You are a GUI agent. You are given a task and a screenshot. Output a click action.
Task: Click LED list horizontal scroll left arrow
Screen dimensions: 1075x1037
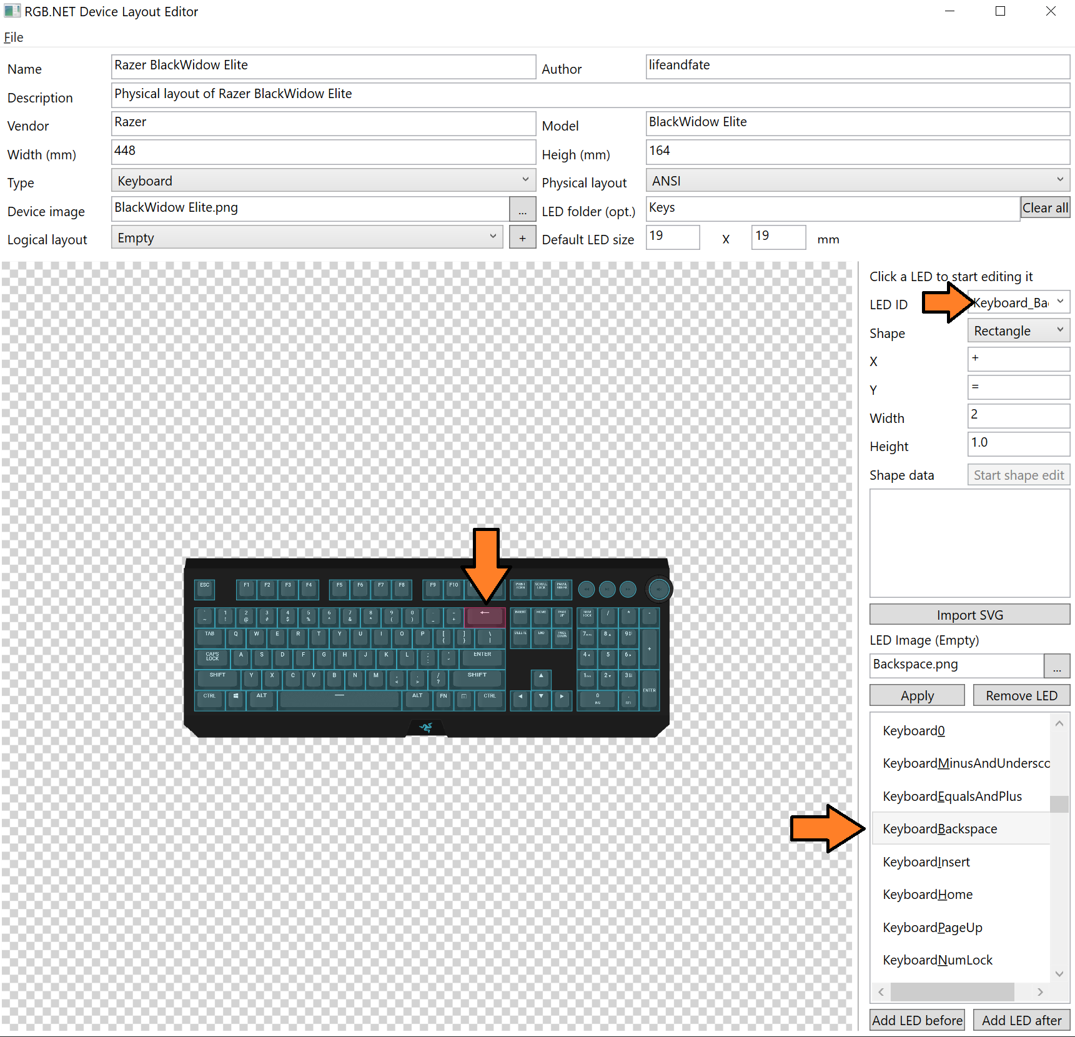(881, 992)
